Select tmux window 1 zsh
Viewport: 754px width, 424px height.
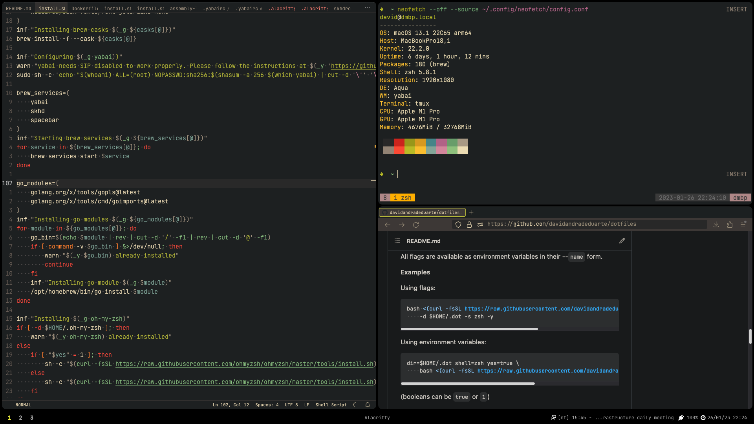point(403,198)
